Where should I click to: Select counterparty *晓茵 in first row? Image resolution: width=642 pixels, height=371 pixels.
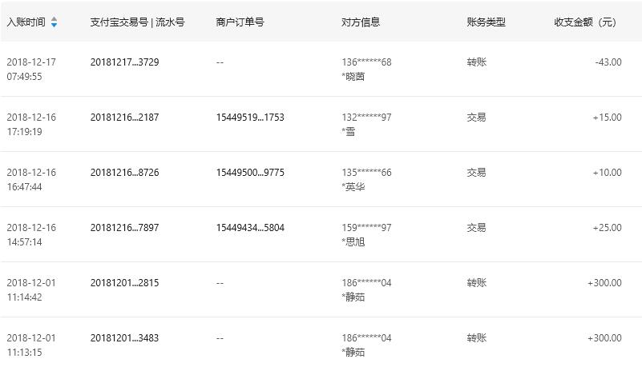[353, 77]
